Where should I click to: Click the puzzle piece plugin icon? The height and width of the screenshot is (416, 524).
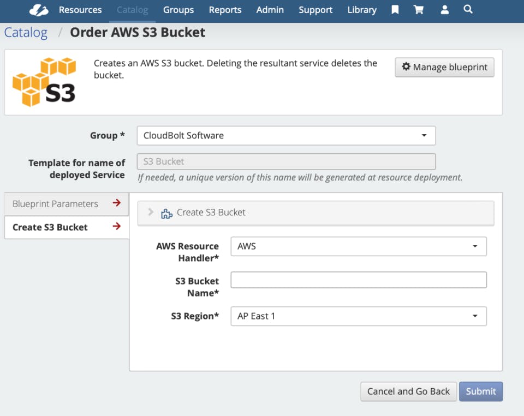point(166,213)
